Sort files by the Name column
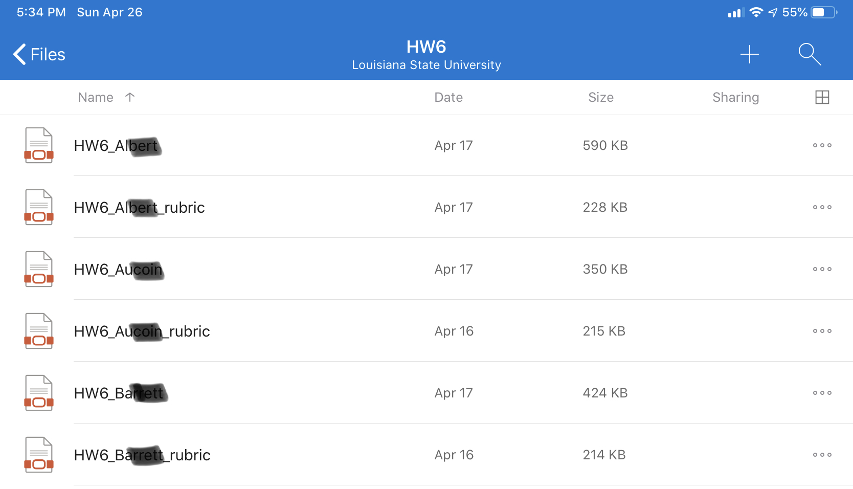Screen dimensions: 853x489 [x=96, y=97]
